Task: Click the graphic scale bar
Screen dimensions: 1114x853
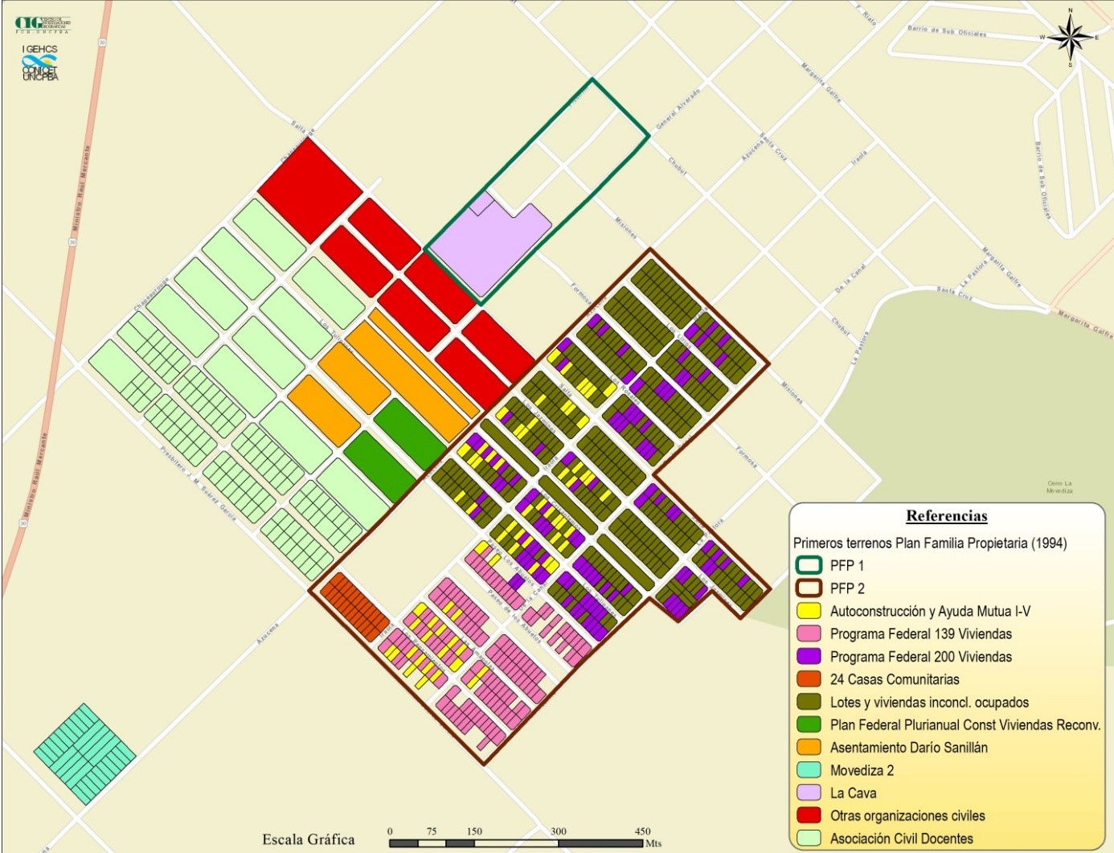Action: click(516, 843)
